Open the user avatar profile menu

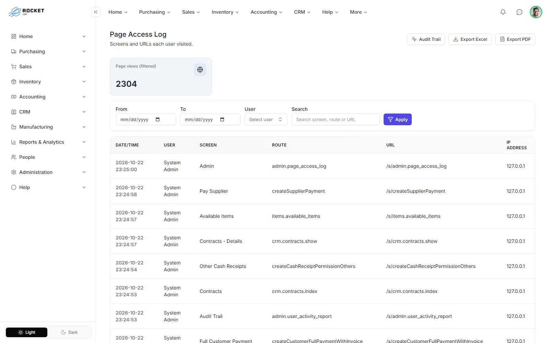click(x=536, y=12)
